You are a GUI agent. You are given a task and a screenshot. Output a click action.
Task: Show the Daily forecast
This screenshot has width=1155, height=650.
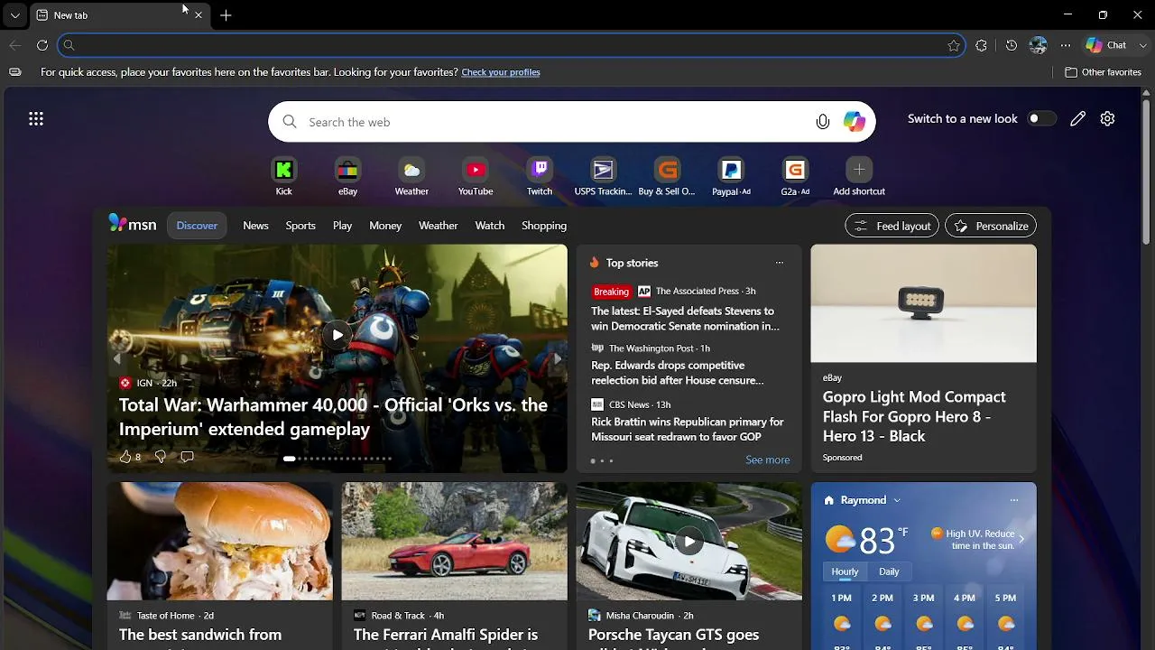click(x=889, y=571)
